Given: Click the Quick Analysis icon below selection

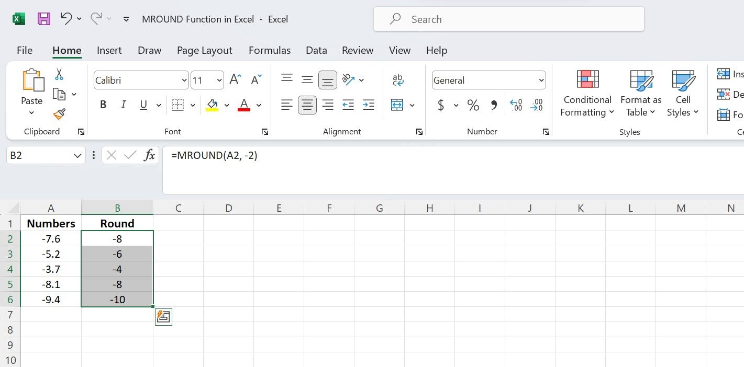Looking at the screenshot, I should [163, 317].
